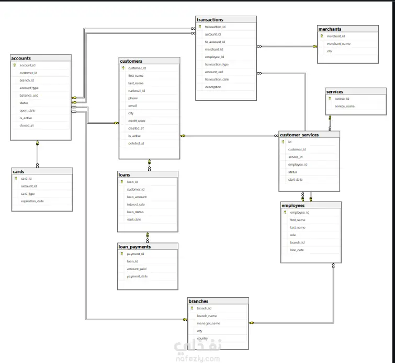
Task: Select the branches table title bar
Action: 218,301
